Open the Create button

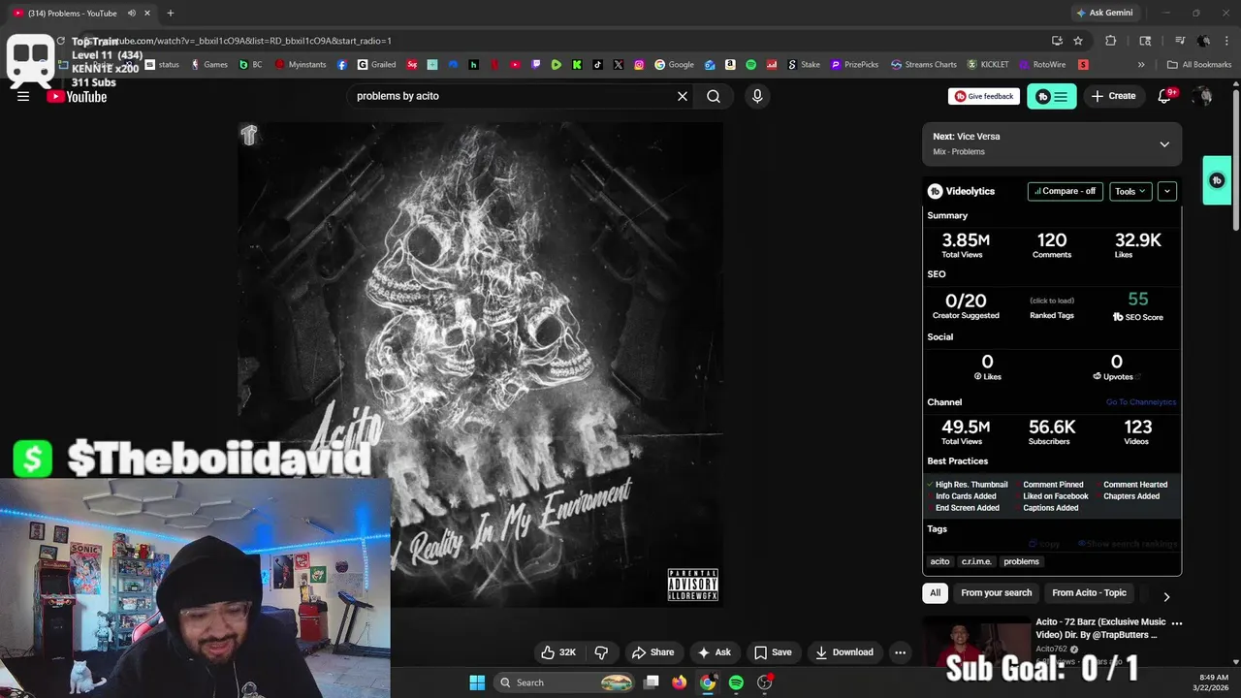tap(1113, 96)
